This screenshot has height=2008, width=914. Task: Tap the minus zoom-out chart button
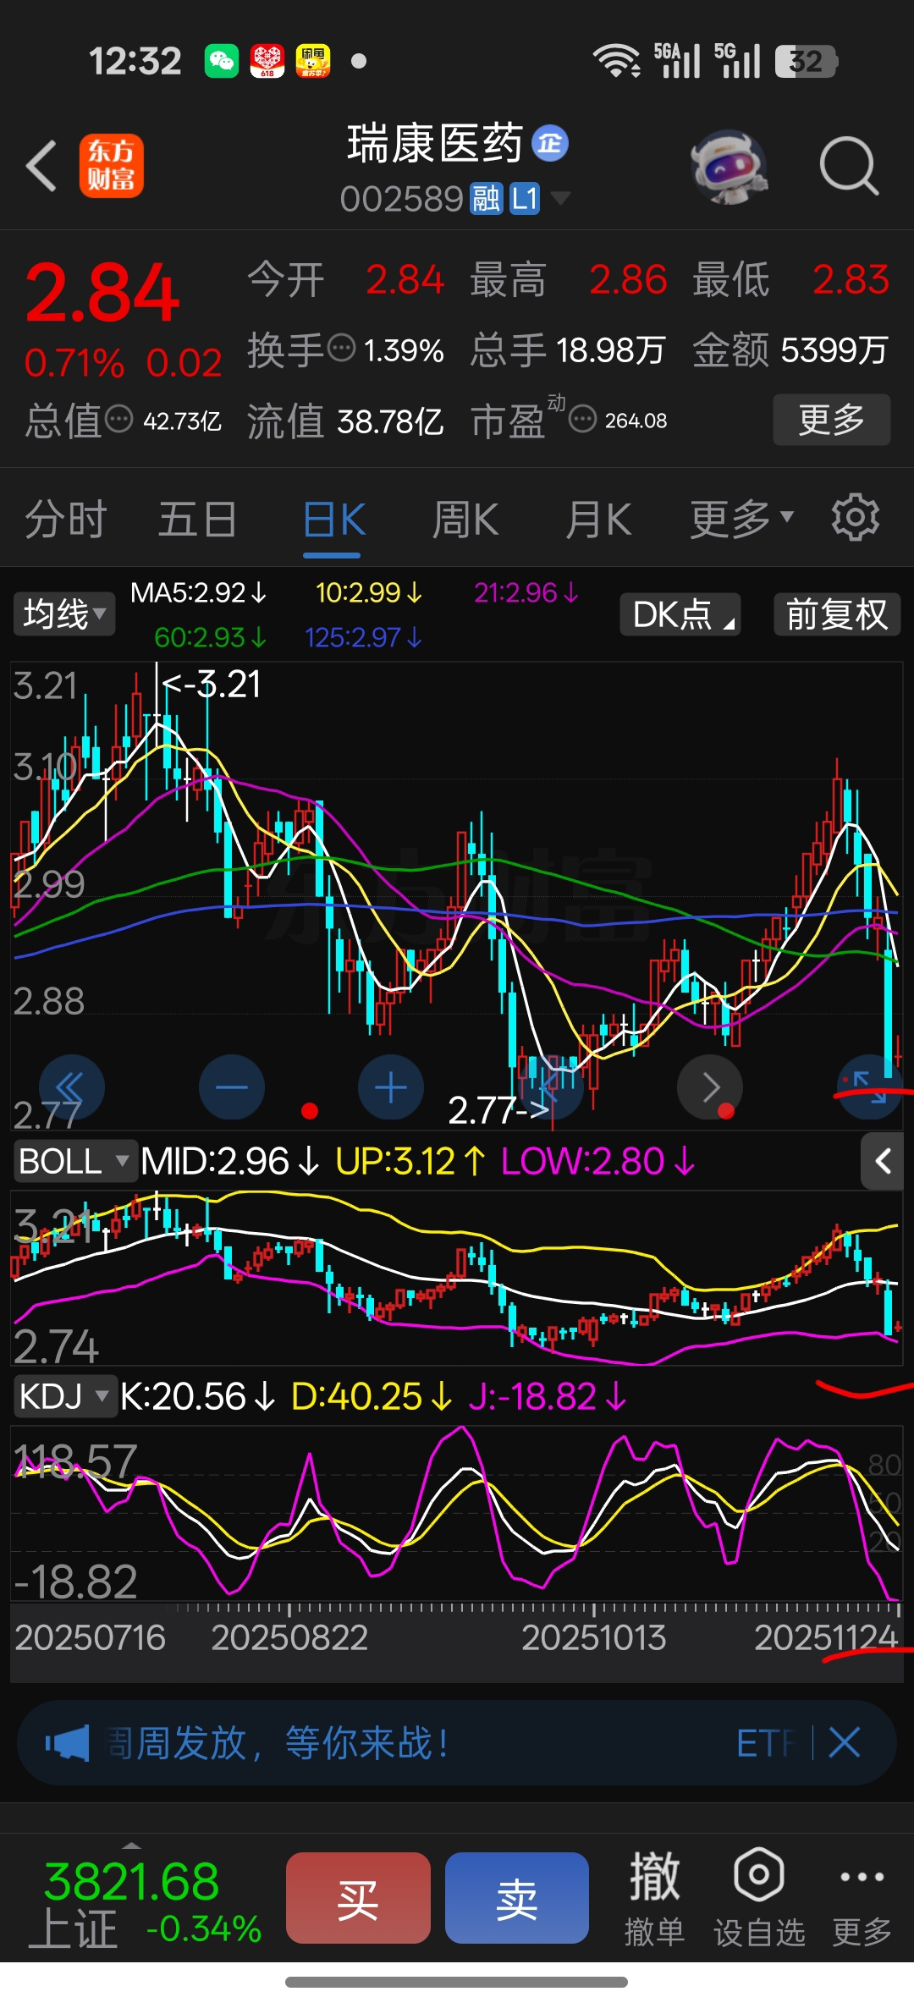click(x=232, y=1087)
